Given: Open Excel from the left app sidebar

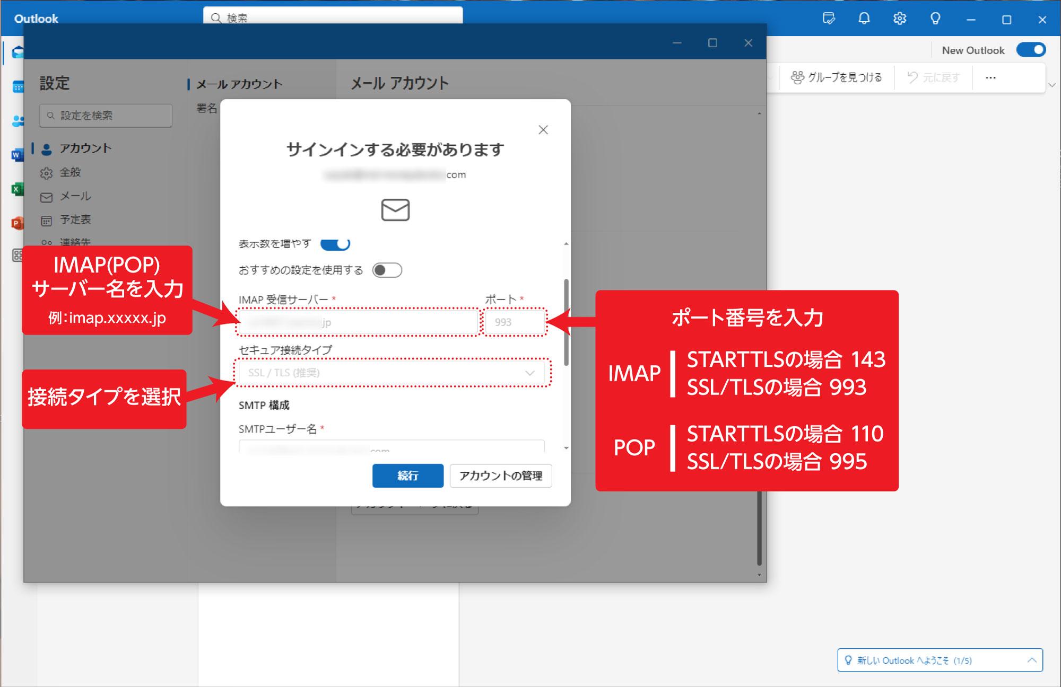Looking at the screenshot, I should [x=16, y=189].
